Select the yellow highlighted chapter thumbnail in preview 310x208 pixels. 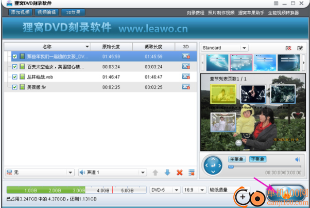coord(223,94)
